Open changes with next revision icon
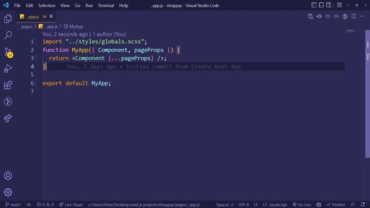 point(336,16)
